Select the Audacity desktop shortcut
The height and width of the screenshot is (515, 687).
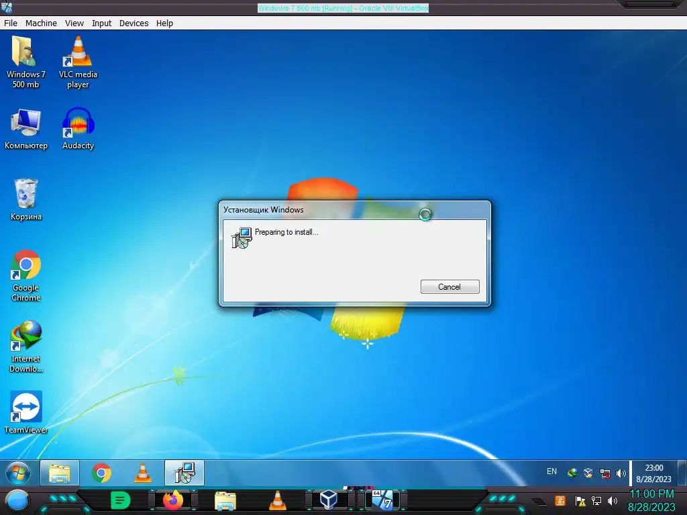tap(78, 129)
